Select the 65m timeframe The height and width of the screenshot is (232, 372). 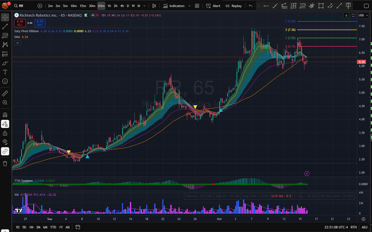tap(101, 6)
